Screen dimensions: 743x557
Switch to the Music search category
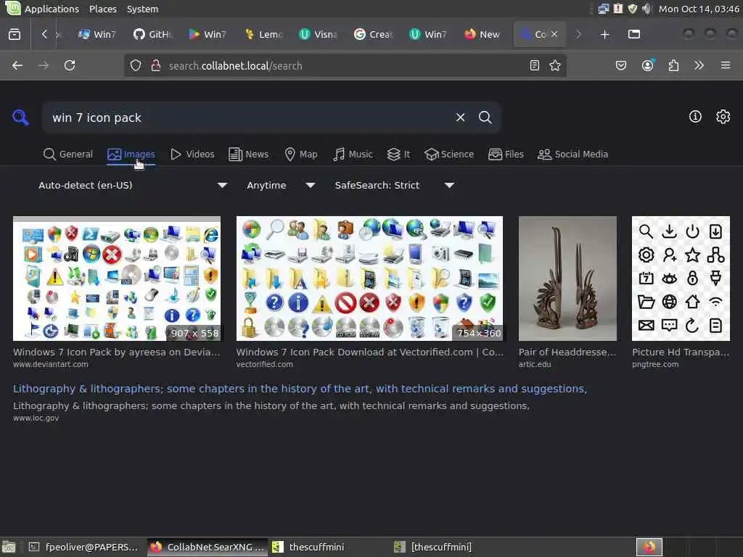click(353, 154)
